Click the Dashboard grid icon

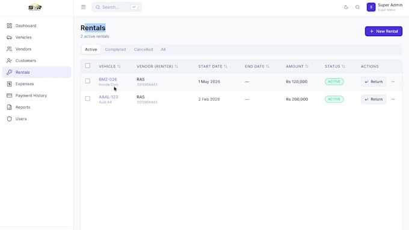click(x=10, y=26)
